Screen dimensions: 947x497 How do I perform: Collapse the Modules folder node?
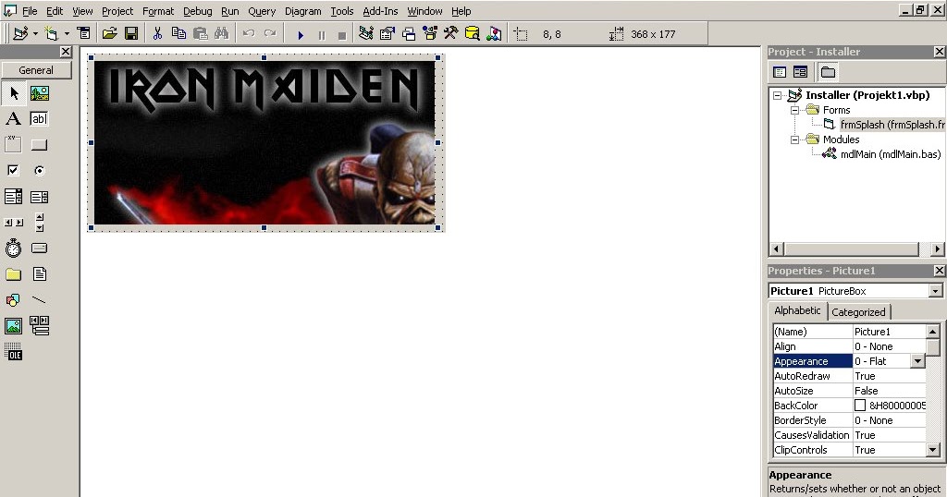click(x=794, y=139)
